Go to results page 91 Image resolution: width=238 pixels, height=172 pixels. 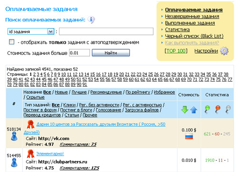85,84
